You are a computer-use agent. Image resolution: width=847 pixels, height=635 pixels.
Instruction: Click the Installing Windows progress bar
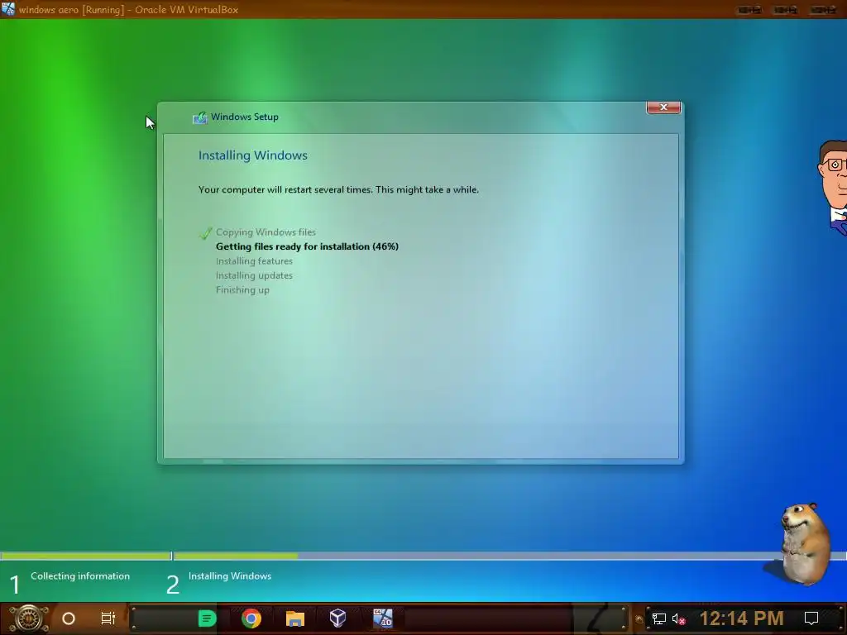[510, 556]
